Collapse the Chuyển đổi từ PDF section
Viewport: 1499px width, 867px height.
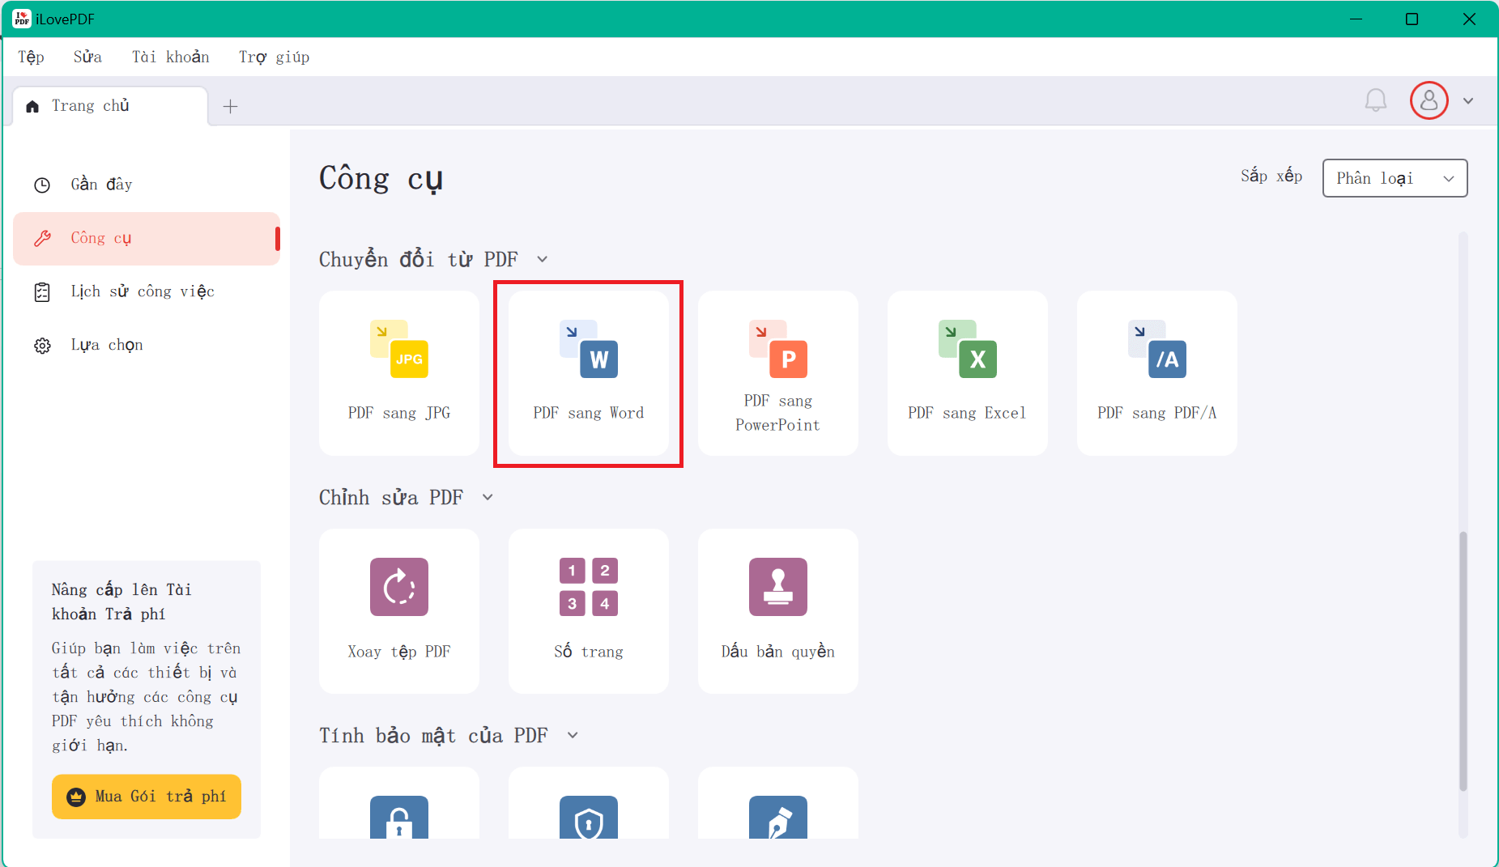pos(543,259)
